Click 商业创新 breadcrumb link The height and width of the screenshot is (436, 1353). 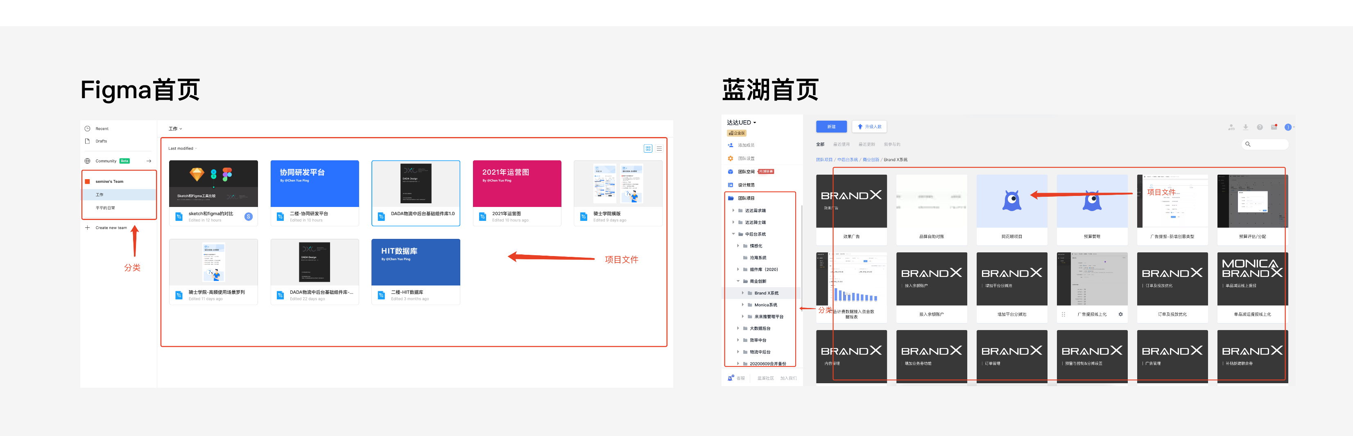871,160
